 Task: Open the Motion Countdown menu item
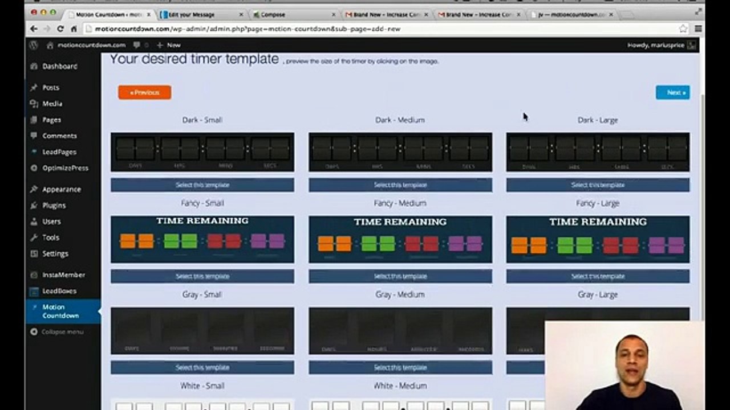pyautogui.click(x=63, y=311)
